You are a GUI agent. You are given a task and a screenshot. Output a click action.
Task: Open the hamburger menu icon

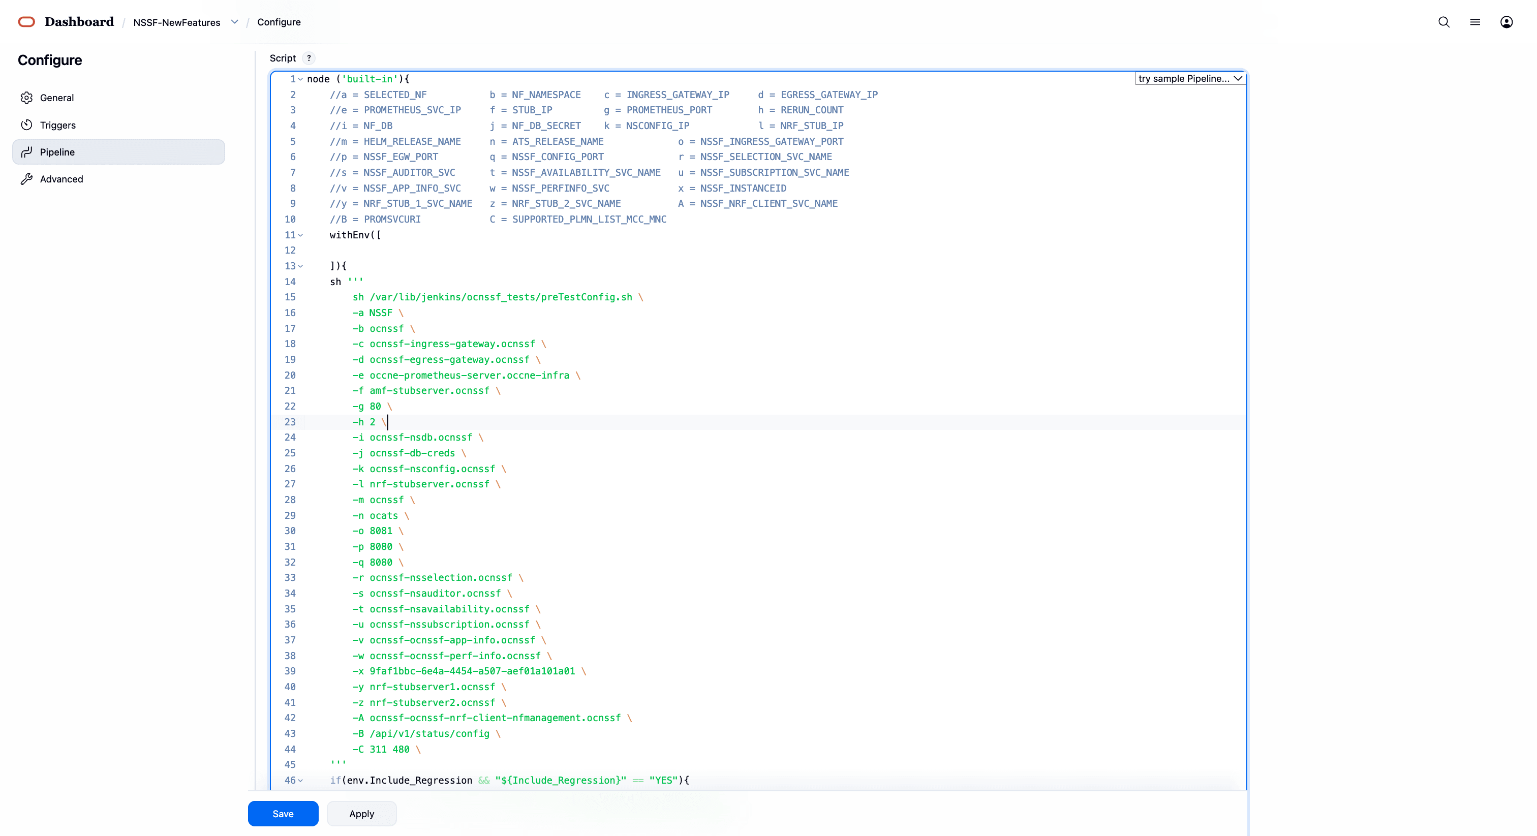tap(1475, 22)
